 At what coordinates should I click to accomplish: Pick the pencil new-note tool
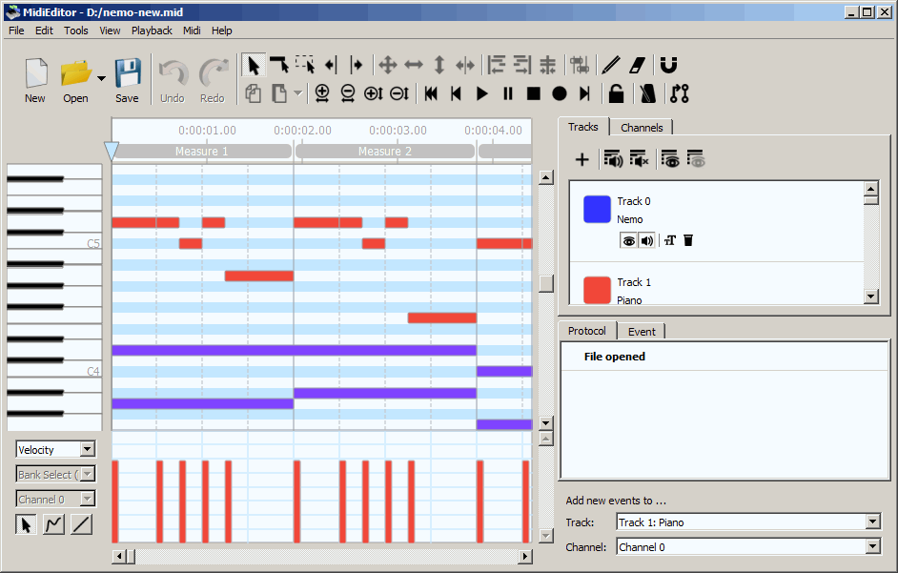[x=611, y=66]
